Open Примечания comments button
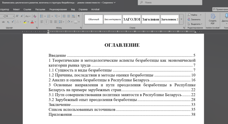This screenshot has width=228, height=124. pyautogui.click(x=220, y=9)
